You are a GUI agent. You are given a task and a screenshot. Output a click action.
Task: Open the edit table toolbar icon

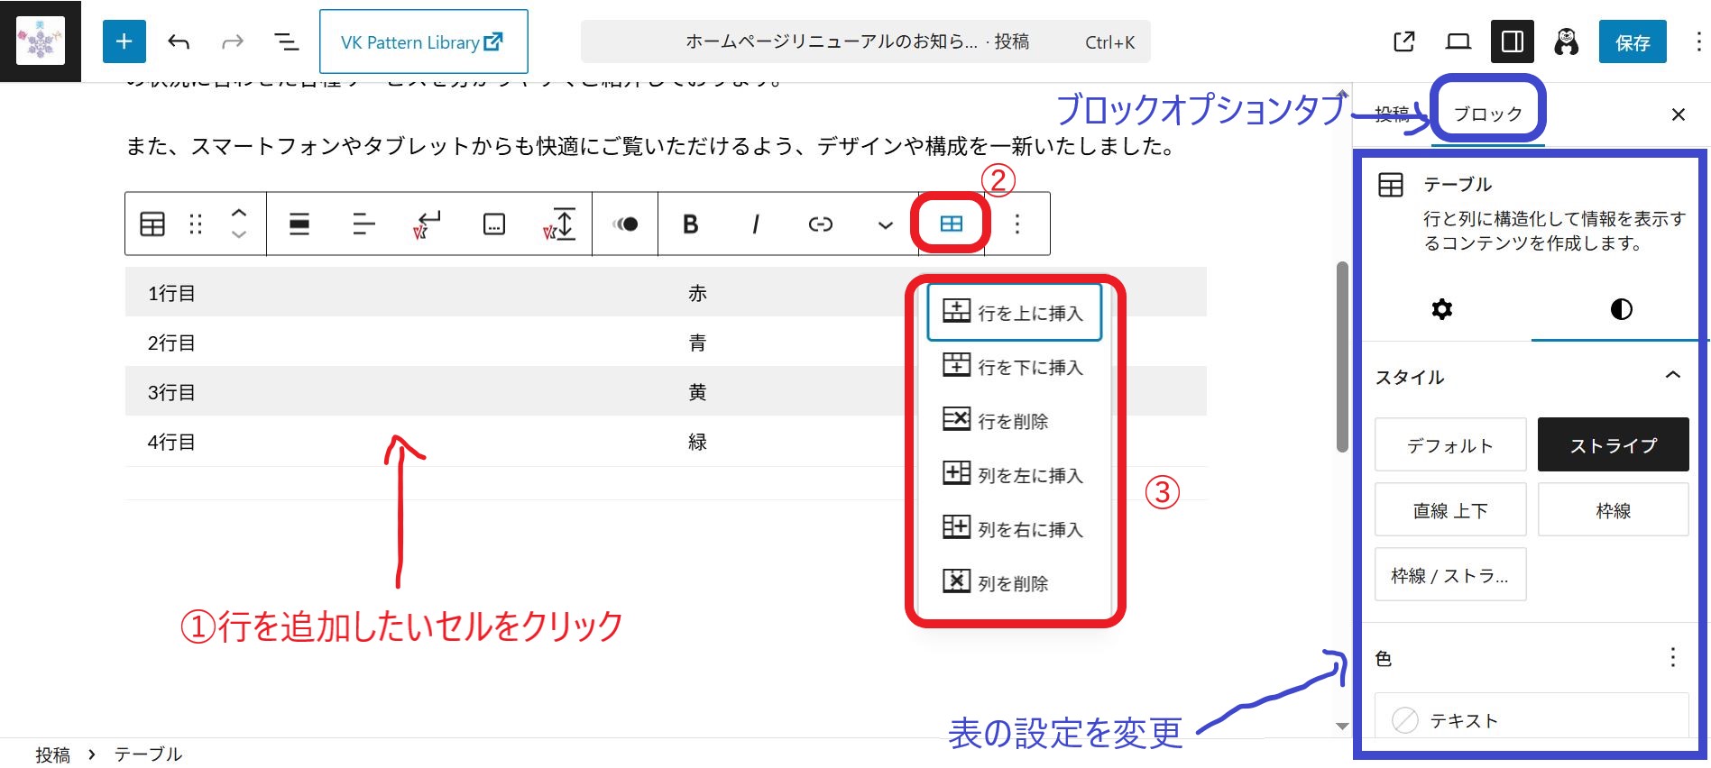click(x=951, y=224)
